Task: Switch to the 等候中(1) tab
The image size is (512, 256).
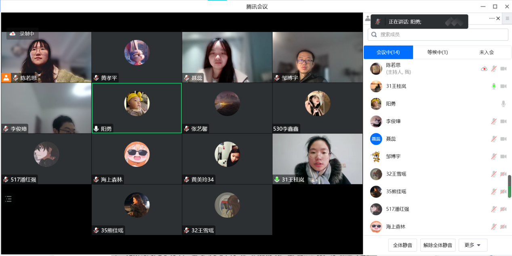Action: pos(437,52)
